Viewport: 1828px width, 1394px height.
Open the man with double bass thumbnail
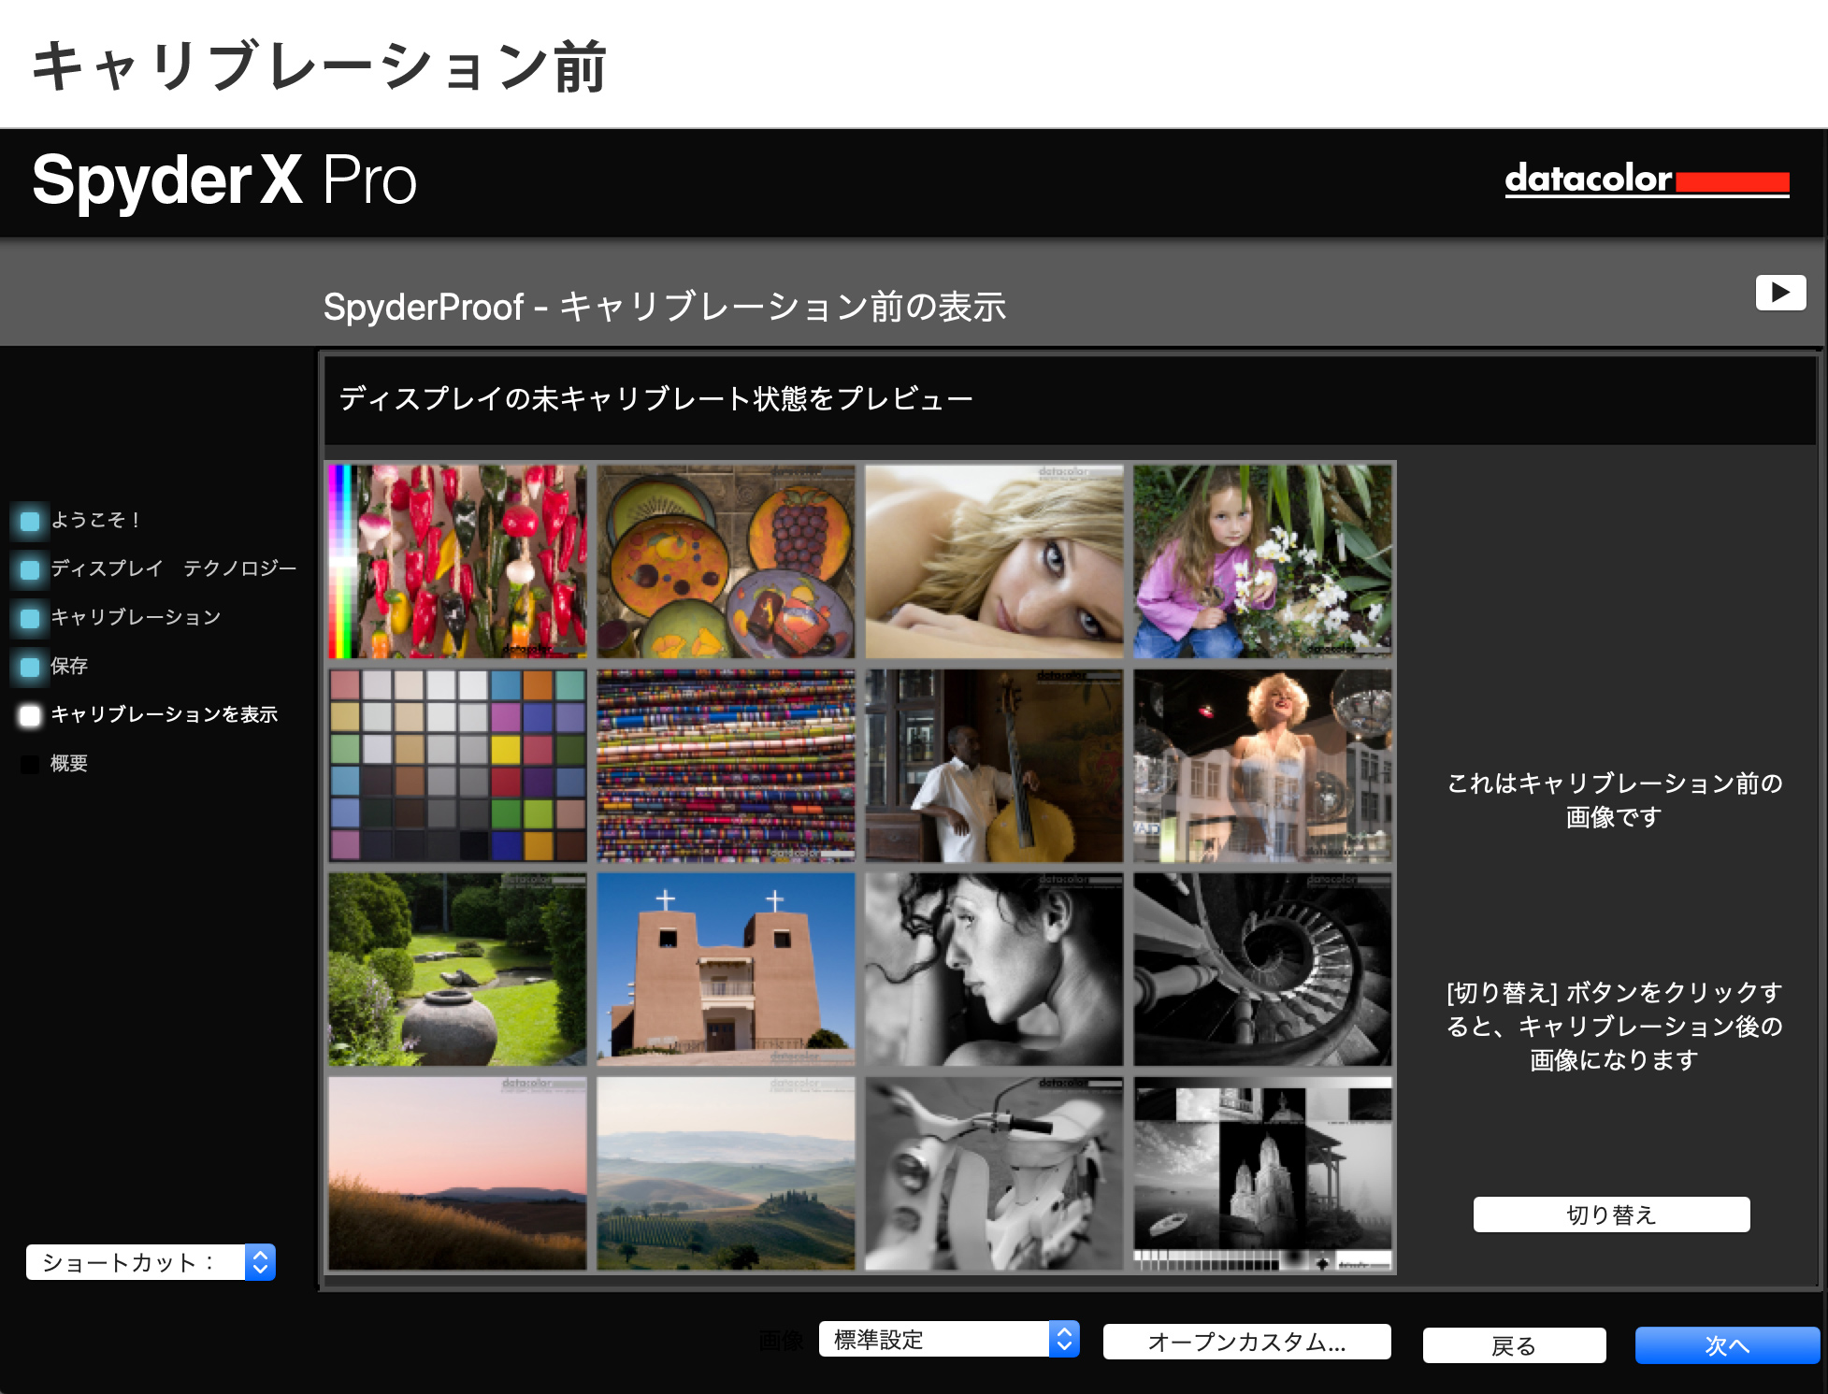(x=994, y=765)
